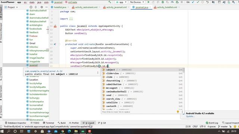Screen dimensions: 239x134
Task: Click the locate-in-project target icon
Action: click(x=31, y=7)
